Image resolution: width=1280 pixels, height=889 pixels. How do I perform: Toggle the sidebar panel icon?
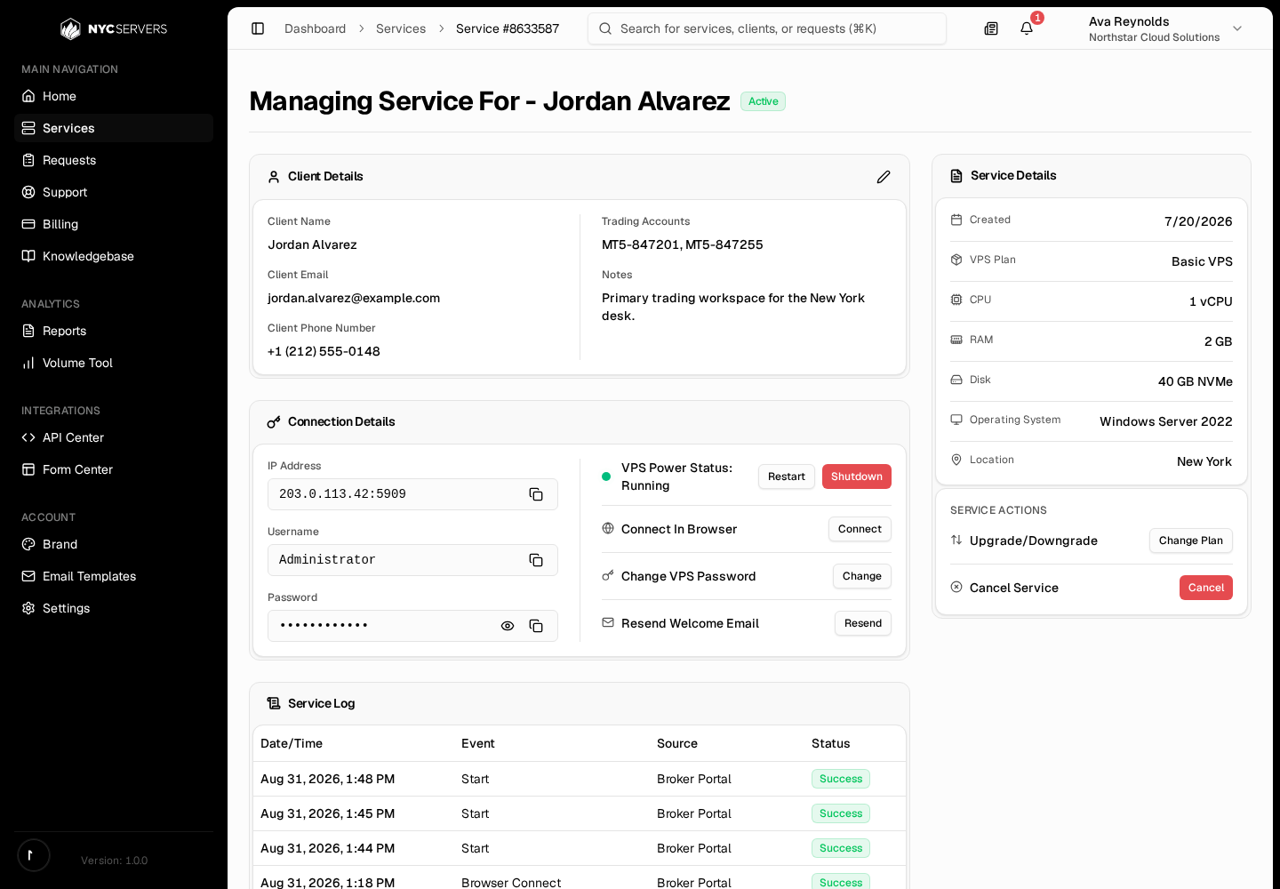(x=258, y=28)
